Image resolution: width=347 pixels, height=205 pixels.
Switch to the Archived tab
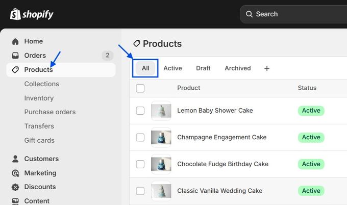[238, 68]
